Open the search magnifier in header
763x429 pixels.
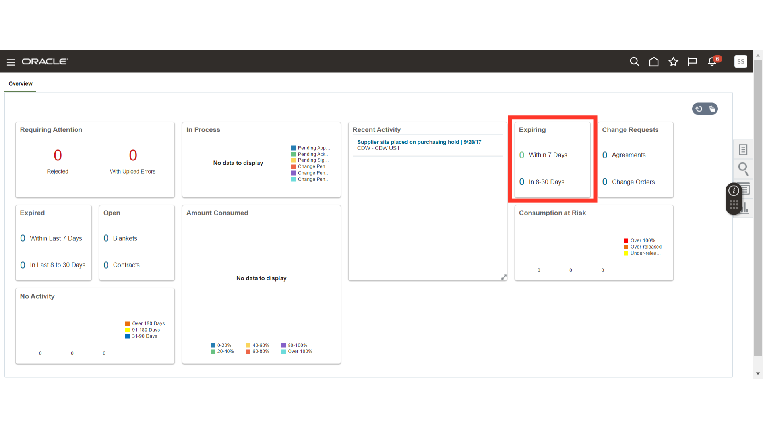click(x=634, y=62)
